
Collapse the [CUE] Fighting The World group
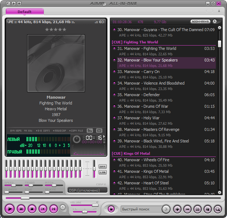click(x=164, y=42)
